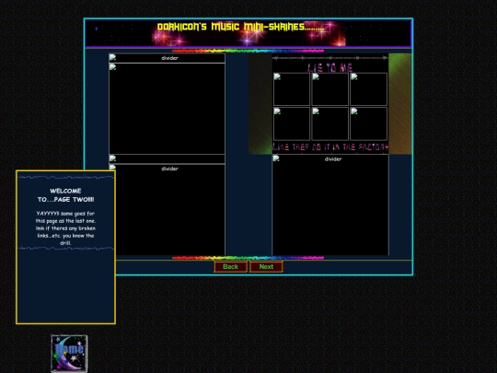Click the Welcome To...Page Two heading
Viewport: 497px width, 373px height.
(x=65, y=195)
